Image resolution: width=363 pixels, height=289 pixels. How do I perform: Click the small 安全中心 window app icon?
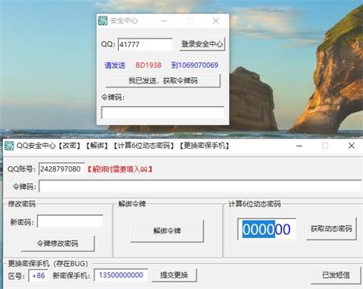pyautogui.click(x=103, y=20)
